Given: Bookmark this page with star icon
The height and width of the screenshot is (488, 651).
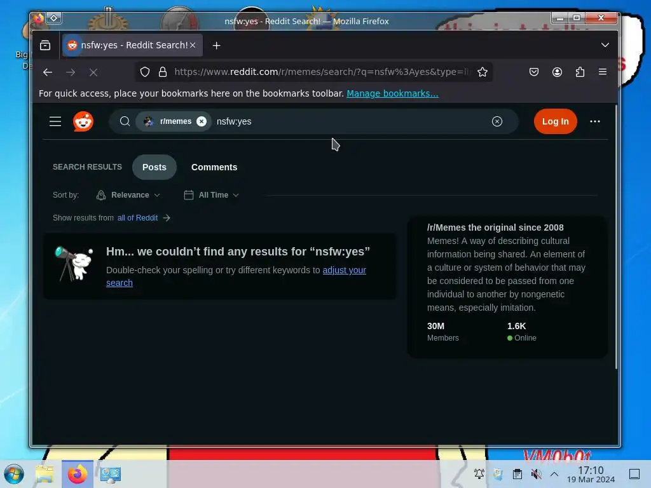Looking at the screenshot, I should click(x=483, y=72).
